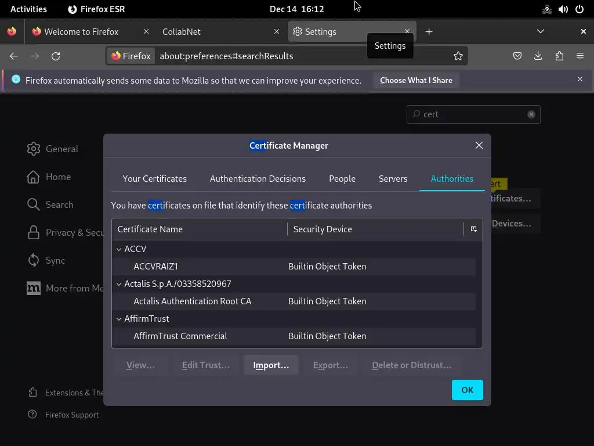Open the Pocket save icon
The image size is (594, 446).
[517, 56]
